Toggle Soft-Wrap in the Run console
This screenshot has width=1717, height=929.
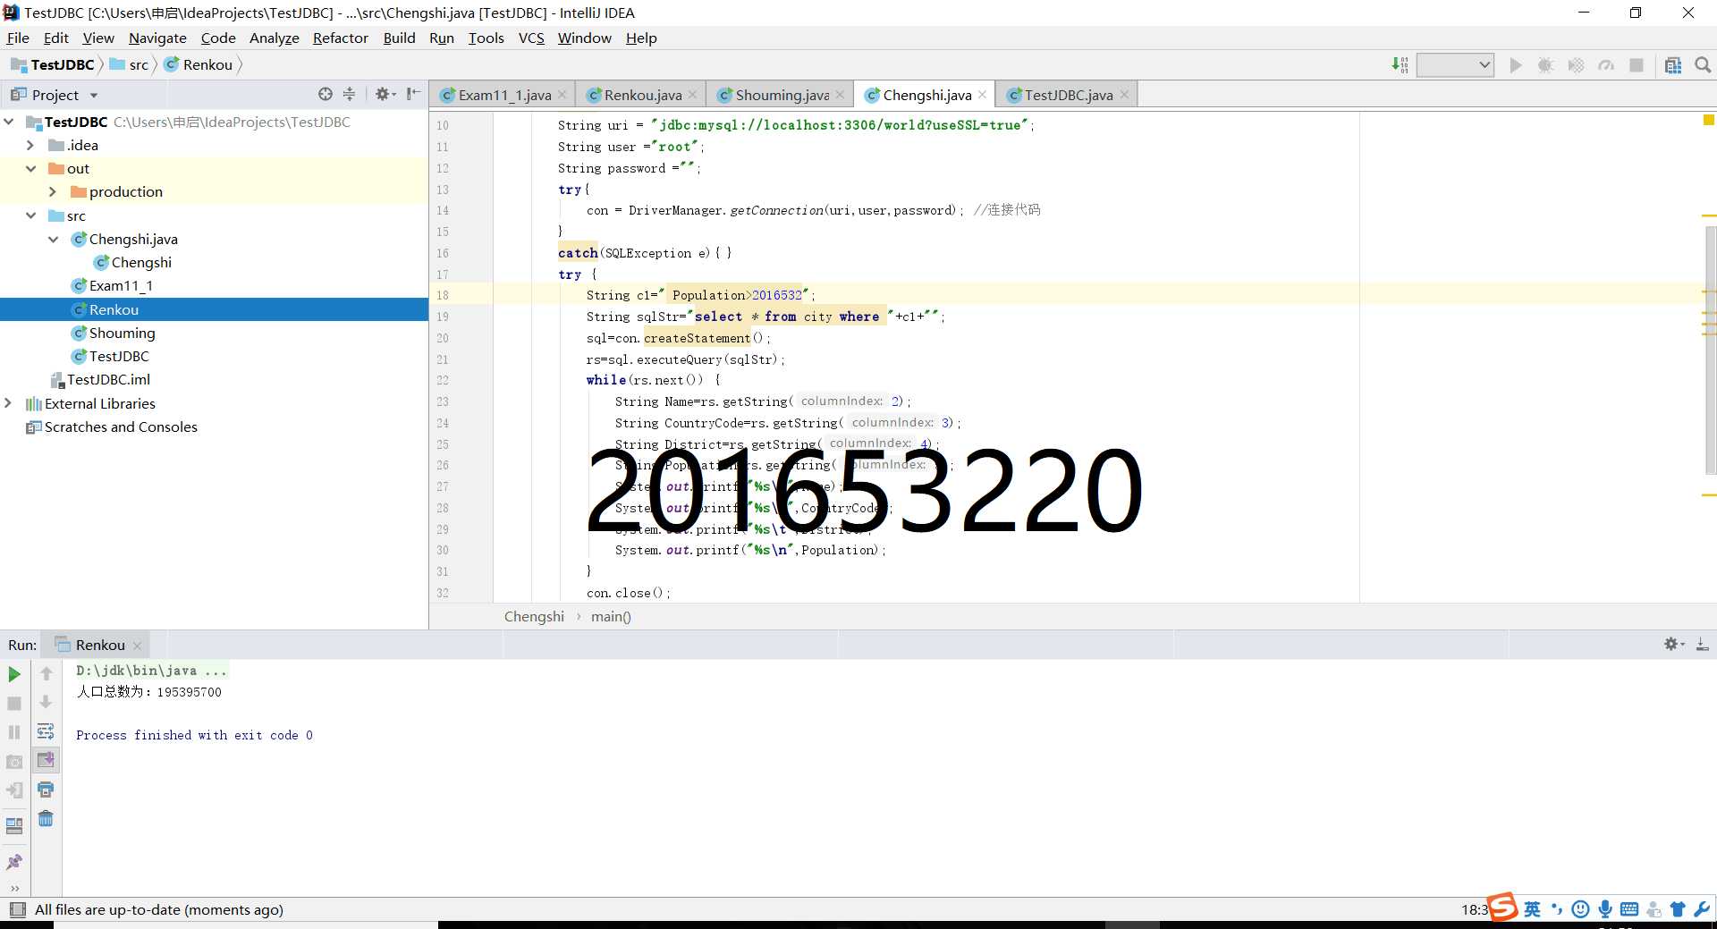click(x=46, y=731)
